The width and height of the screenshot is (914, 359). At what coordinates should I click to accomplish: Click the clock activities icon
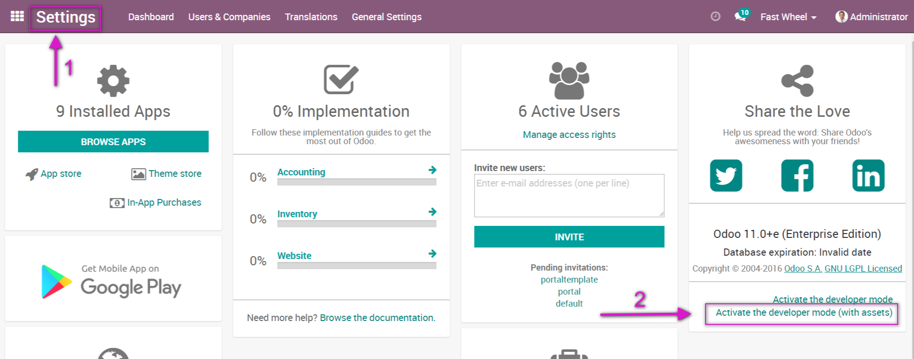pyautogui.click(x=715, y=17)
